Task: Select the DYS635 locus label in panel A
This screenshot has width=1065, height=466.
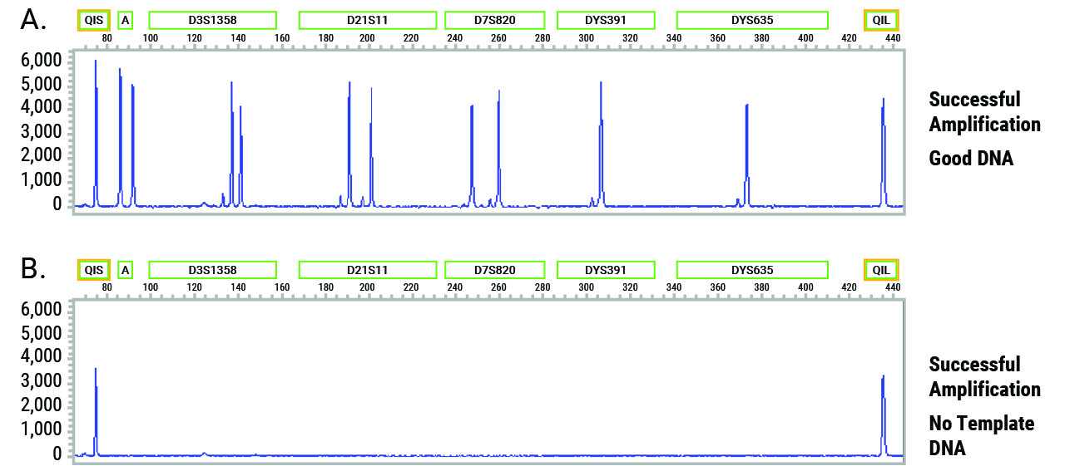Action: pyautogui.click(x=752, y=20)
